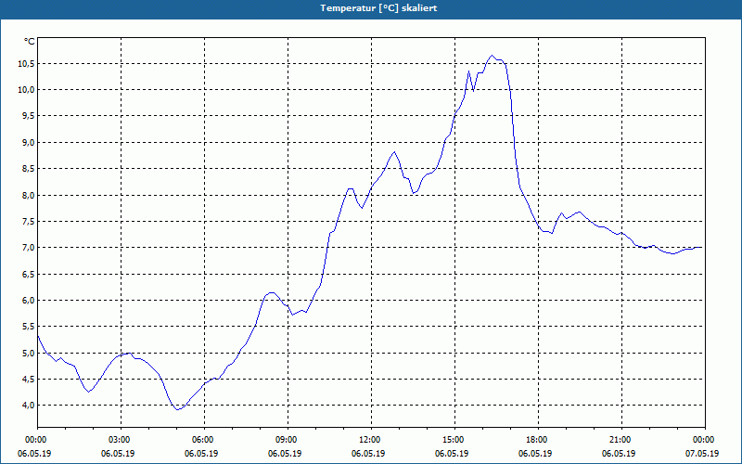This screenshot has width=742, height=464.
Task: Select the 10,0 y-axis label
Action: [x=26, y=90]
